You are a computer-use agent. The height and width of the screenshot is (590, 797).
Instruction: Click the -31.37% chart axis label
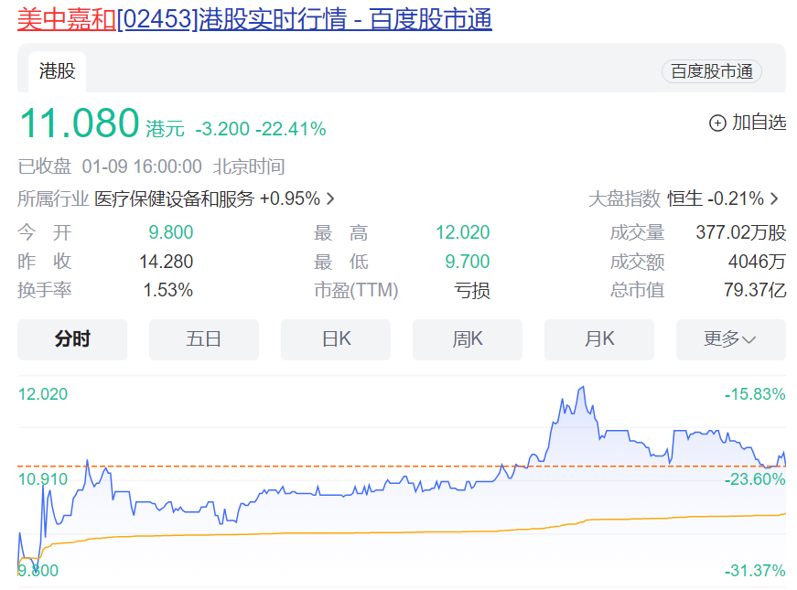pos(755,570)
